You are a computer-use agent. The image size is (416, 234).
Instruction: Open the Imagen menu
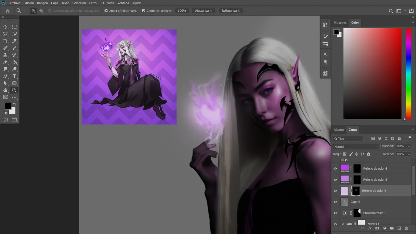click(42, 3)
